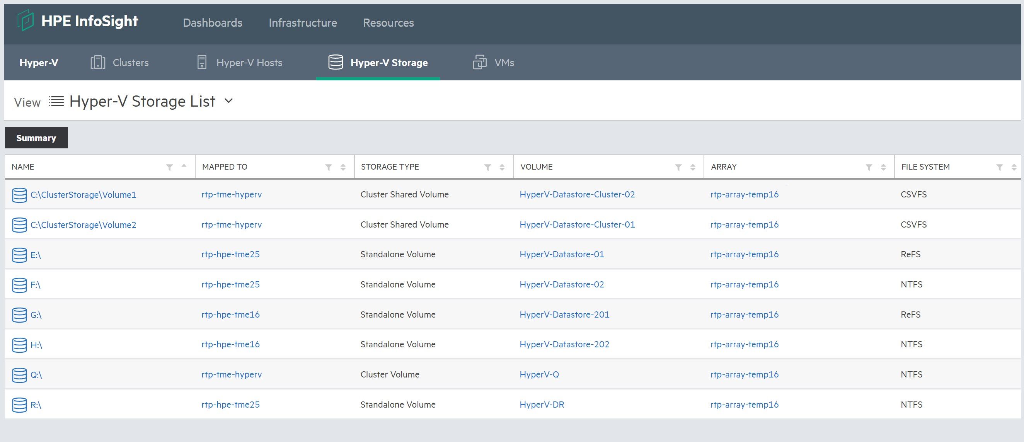Open the filter for the VOLUME column
The height and width of the screenshot is (442, 1024).
pos(678,167)
